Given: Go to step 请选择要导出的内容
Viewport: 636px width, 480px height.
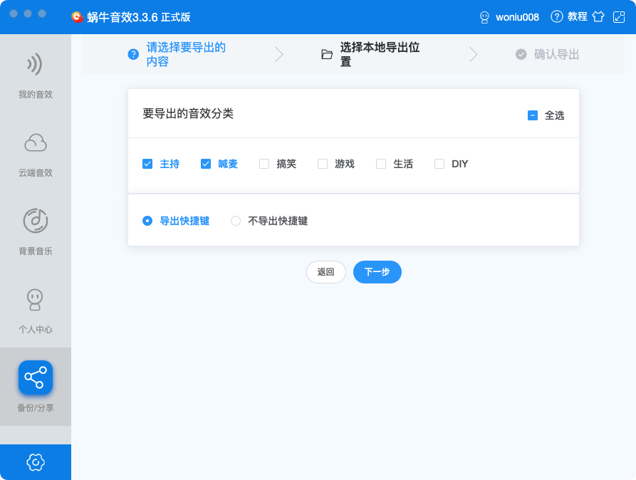Looking at the screenshot, I should tap(186, 54).
